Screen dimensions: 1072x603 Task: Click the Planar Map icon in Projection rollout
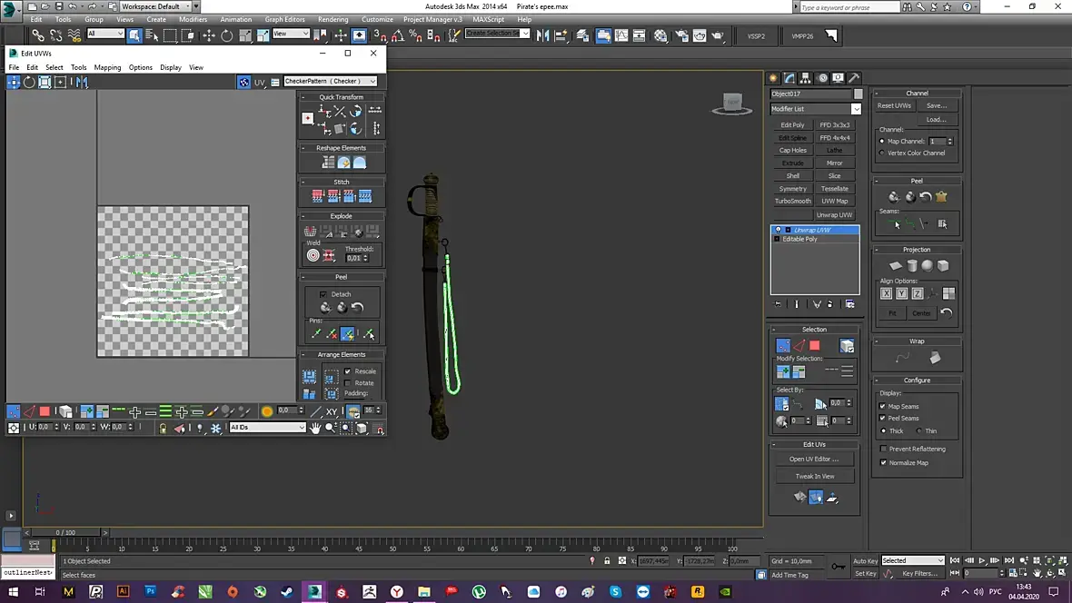[x=896, y=266]
